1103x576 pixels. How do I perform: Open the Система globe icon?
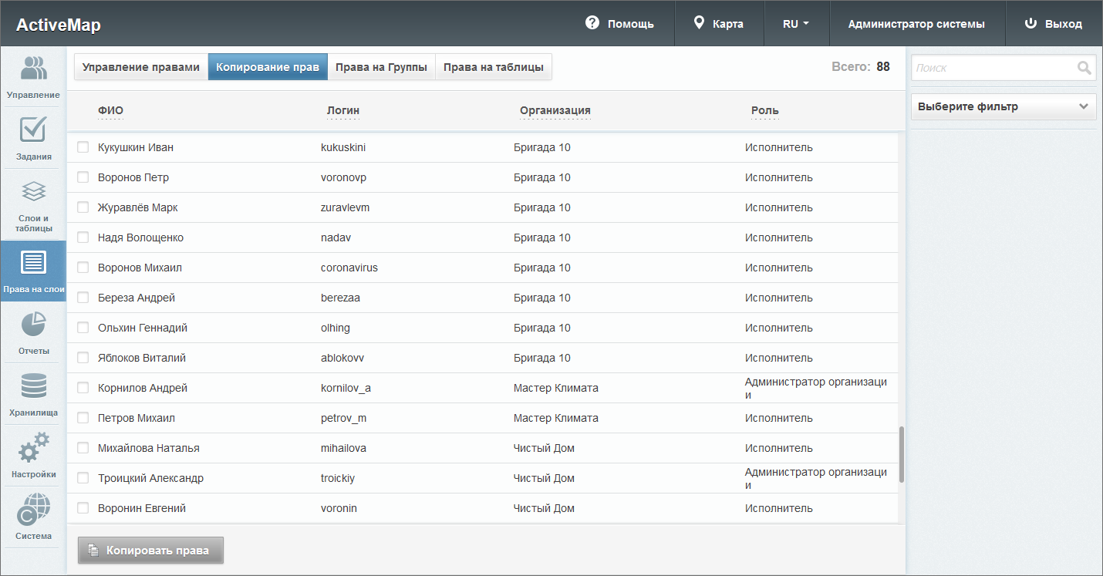(x=33, y=510)
